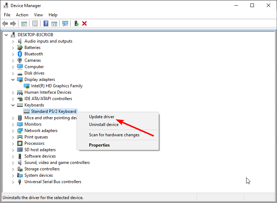Open the File menu
This screenshot has width=277, height=203.
coord(7,15)
